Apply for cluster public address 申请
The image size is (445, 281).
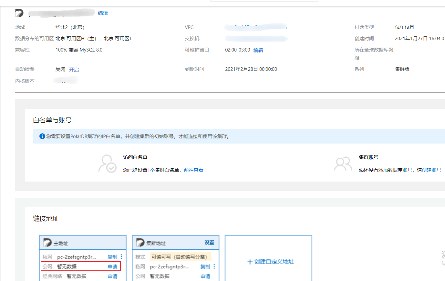pos(205,276)
